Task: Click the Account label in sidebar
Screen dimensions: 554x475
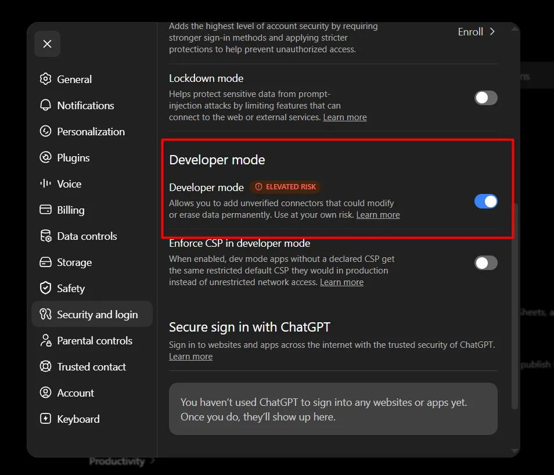Action: pos(75,393)
